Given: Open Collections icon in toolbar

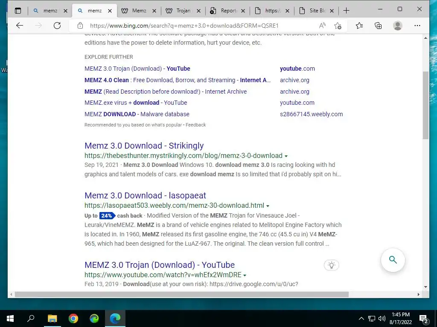Looking at the screenshot, I should (378, 26).
